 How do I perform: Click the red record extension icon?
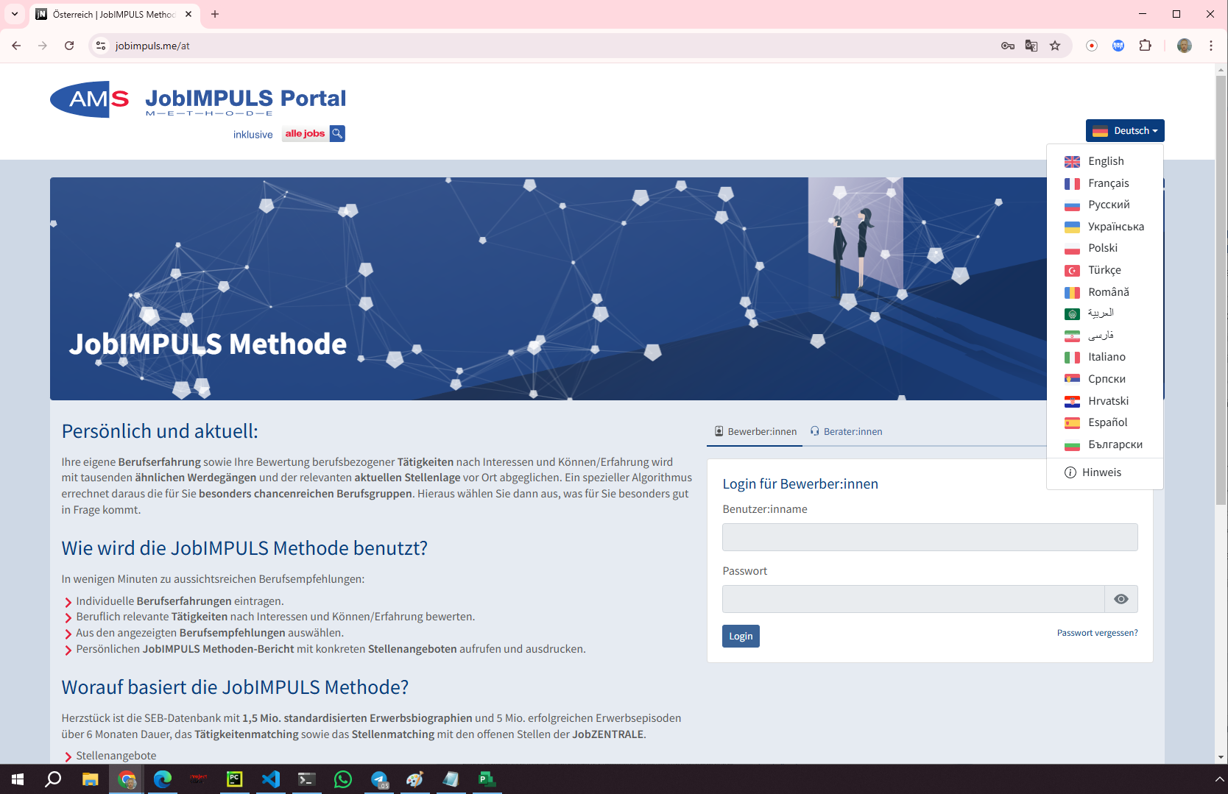pos(1092,46)
